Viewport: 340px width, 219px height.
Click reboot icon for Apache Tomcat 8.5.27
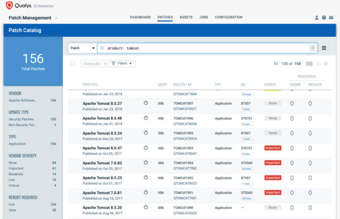pos(146,103)
